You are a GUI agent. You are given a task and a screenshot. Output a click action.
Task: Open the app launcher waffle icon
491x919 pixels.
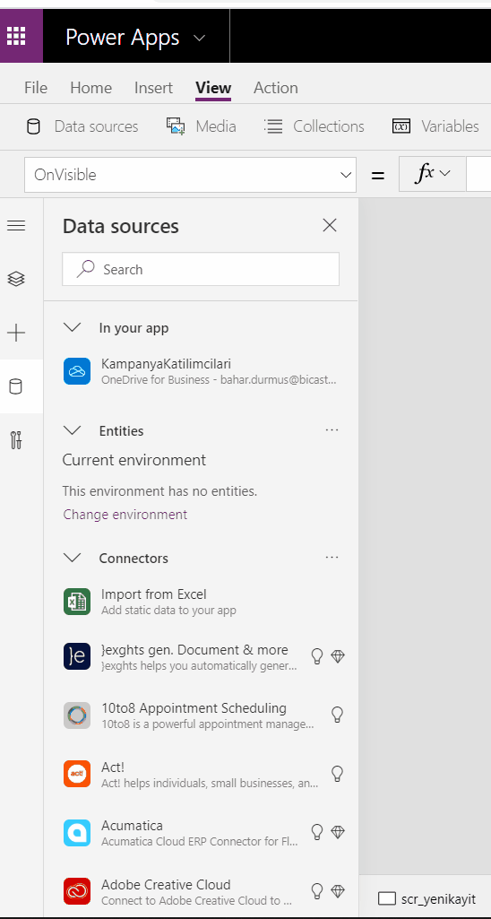[x=16, y=37]
